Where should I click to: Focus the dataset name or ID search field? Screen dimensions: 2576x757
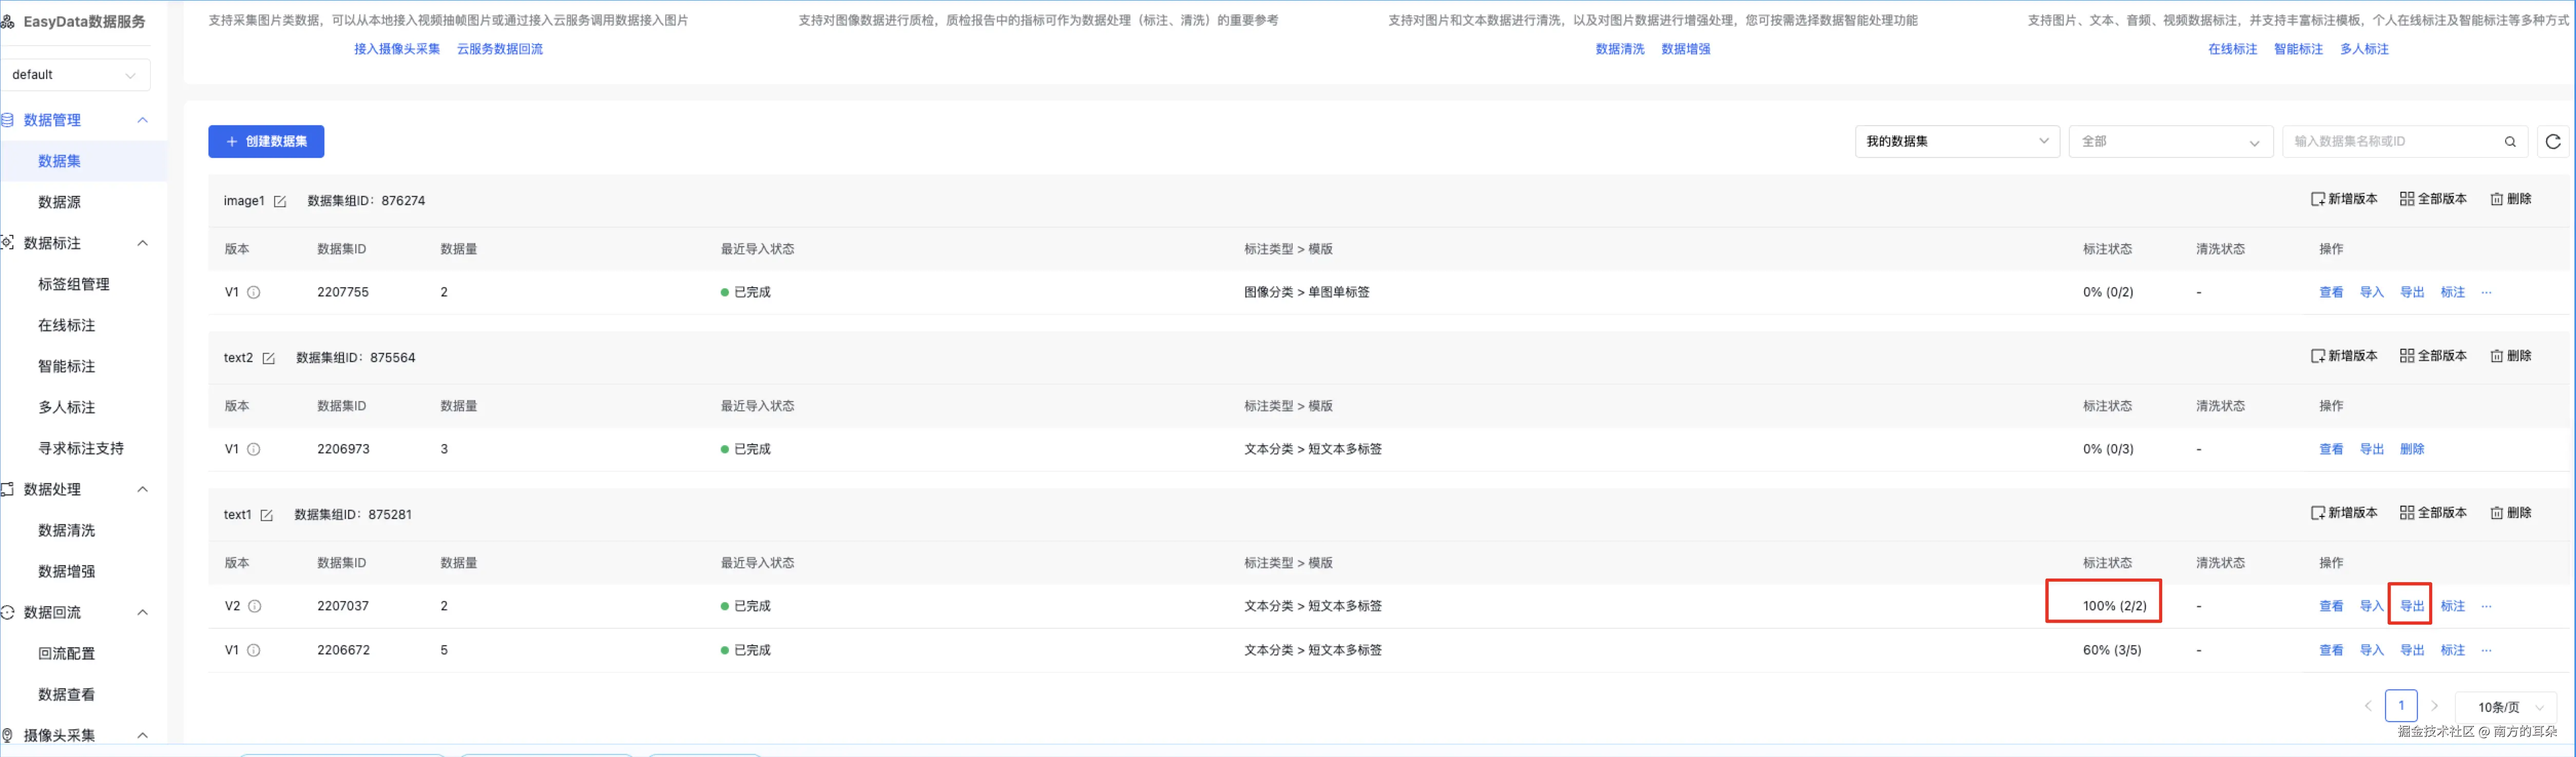pyautogui.click(x=2390, y=142)
